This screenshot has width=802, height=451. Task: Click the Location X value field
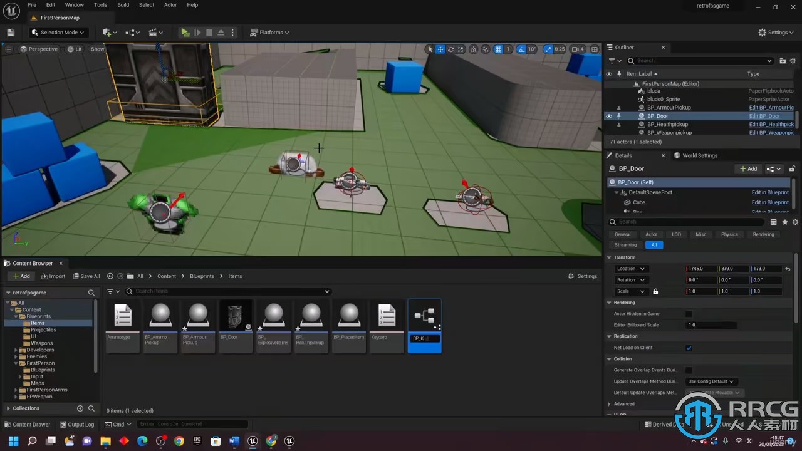pyautogui.click(x=702, y=269)
